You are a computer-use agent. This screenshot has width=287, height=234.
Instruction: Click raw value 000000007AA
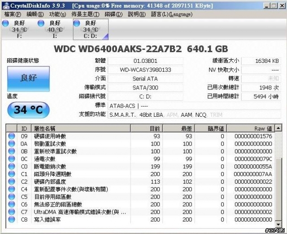[253, 174]
